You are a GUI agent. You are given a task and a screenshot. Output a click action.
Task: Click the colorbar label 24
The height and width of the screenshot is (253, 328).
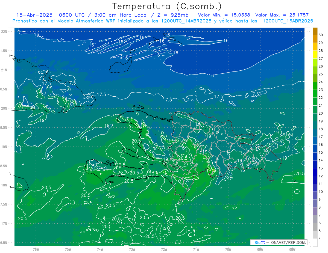(321, 82)
